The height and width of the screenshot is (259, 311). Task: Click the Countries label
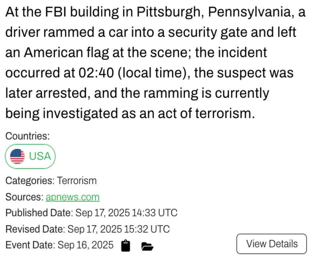[27, 136]
